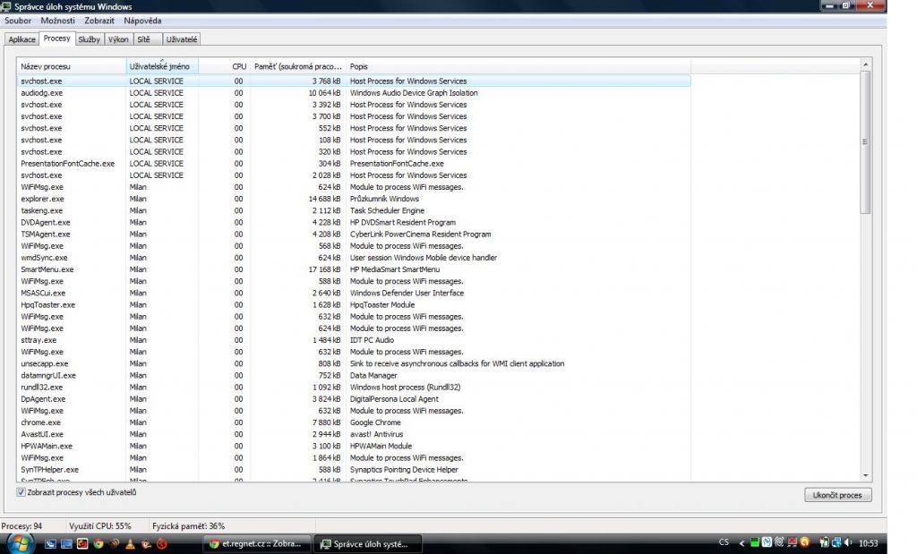Open the fingerprint DigitalPersona tray icon
The width and height of the screenshot is (917, 554).
780,541
